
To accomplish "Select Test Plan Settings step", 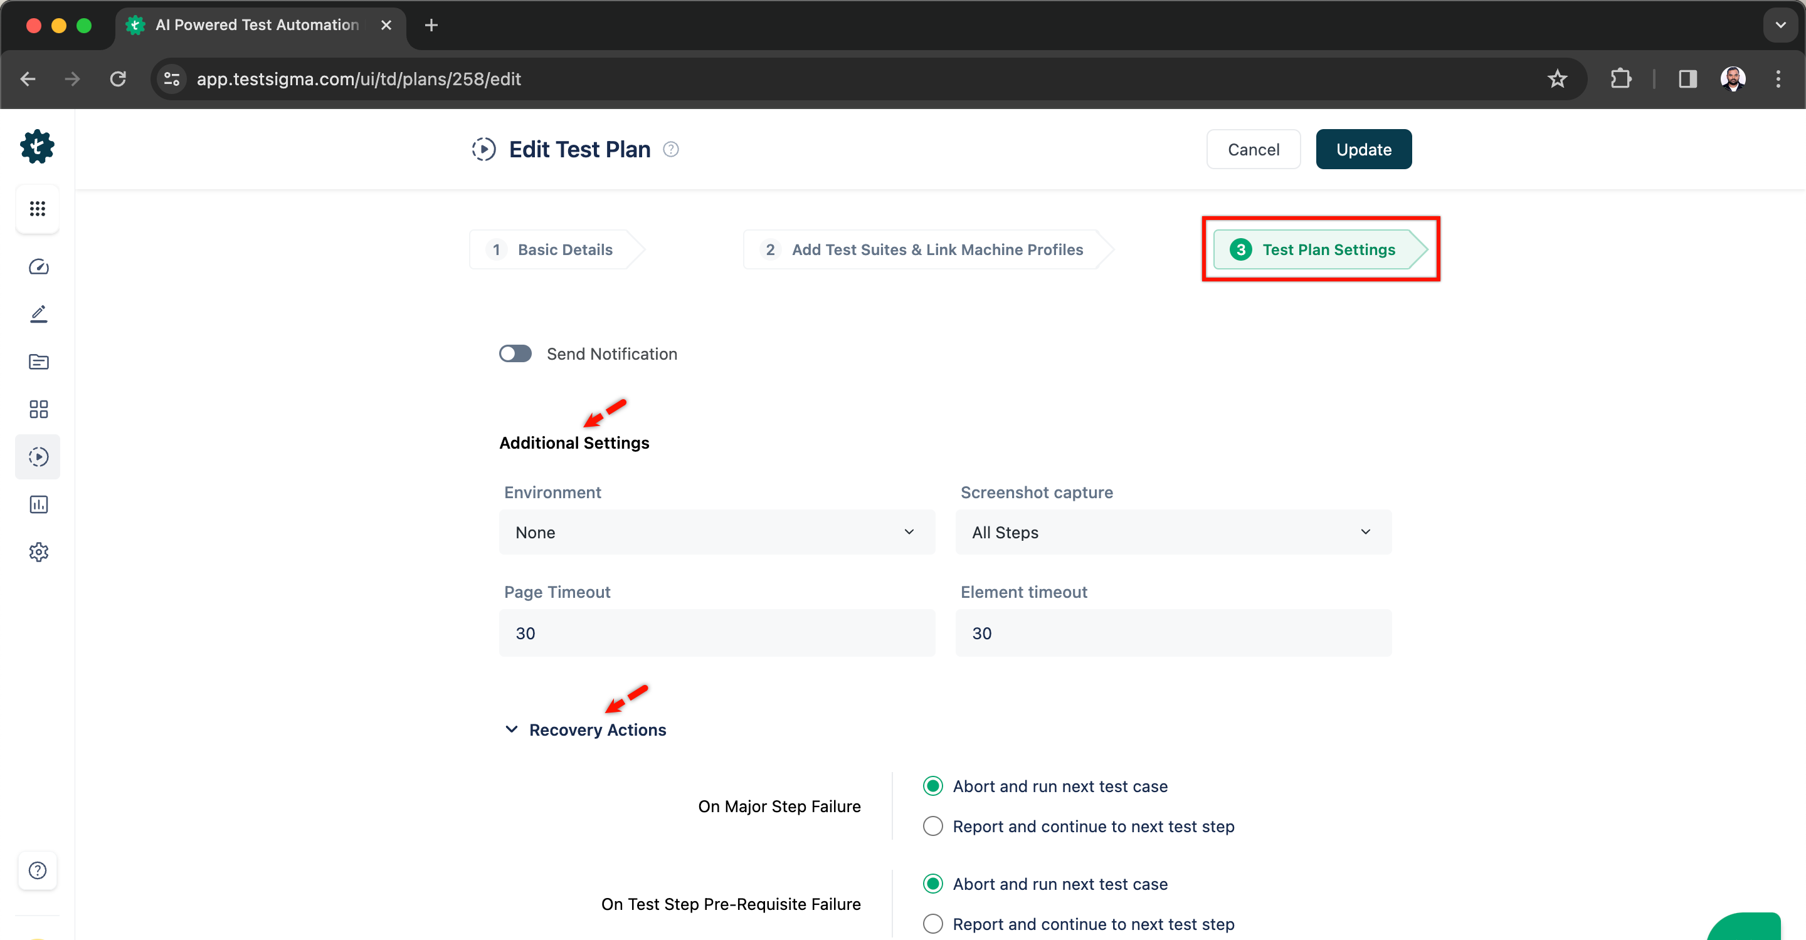I will coord(1319,249).
